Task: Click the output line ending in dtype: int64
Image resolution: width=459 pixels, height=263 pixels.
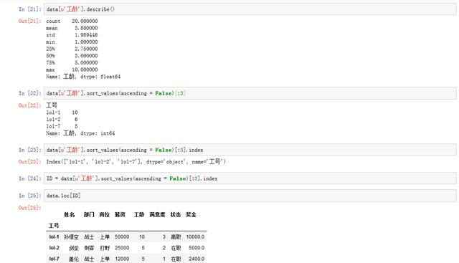Action: coord(80,133)
